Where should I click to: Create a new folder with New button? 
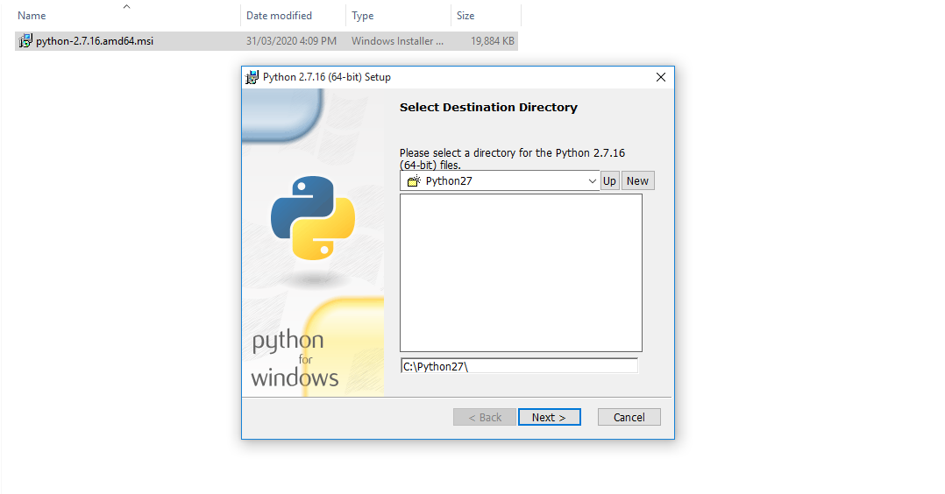pyautogui.click(x=638, y=181)
